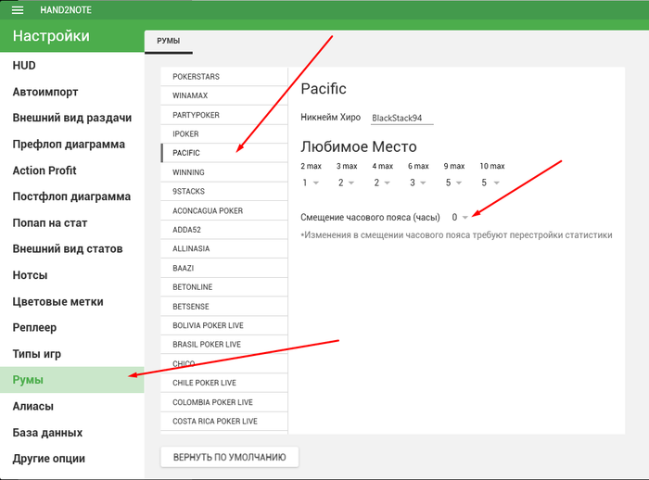Open Внешний вид раздачи settings
This screenshot has width=649, height=480.
[x=72, y=118]
